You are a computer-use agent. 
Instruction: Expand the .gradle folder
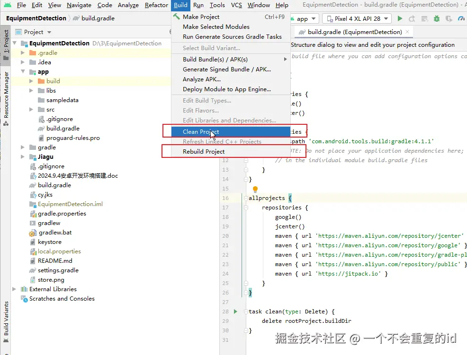coord(23,52)
